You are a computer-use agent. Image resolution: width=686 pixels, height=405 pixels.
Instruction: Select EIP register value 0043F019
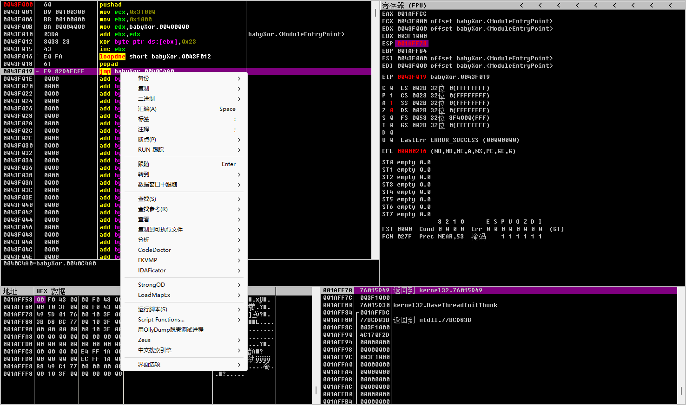point(412,77)
